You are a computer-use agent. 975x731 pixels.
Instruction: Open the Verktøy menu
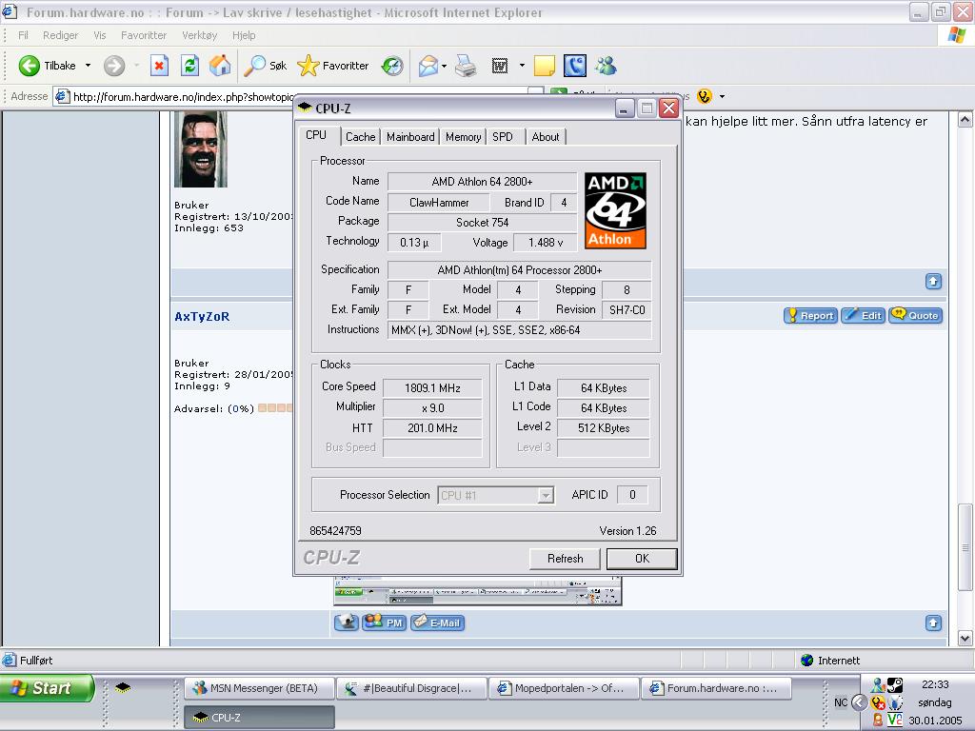click(x=200, y=35)
